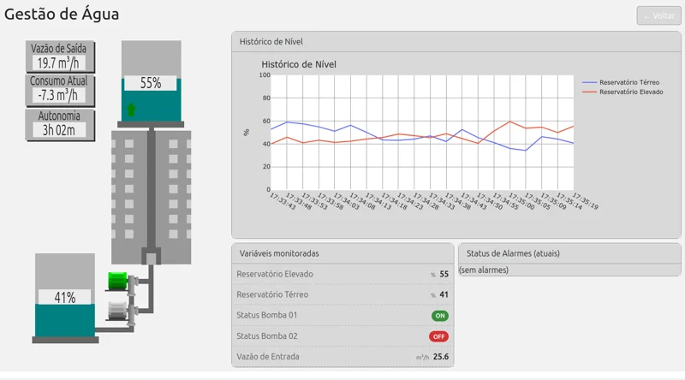This screenshot has width=685, height=380.
Task: Select the Vazão de Entrada row
Action: pyautogui.click(x=342, y=357)
